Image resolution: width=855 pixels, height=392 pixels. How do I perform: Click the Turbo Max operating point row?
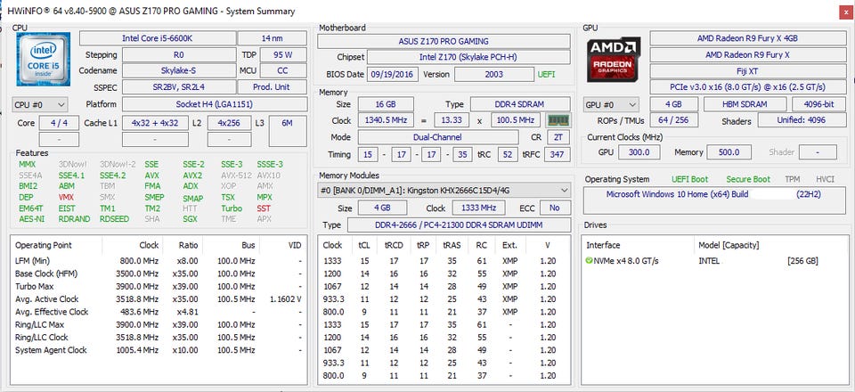click(159, 286)
